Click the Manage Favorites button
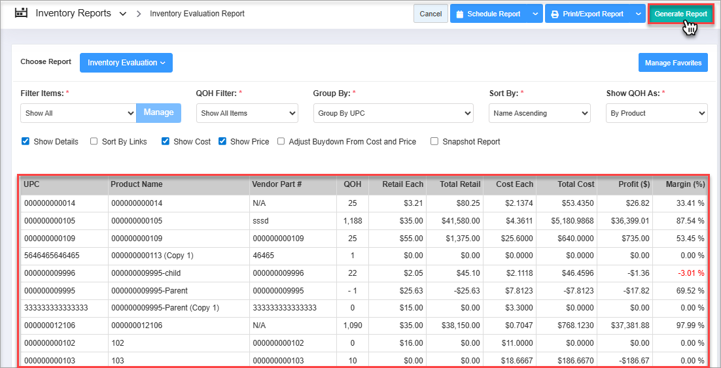The height and width of the screenshot is (368, 721). 673,63
